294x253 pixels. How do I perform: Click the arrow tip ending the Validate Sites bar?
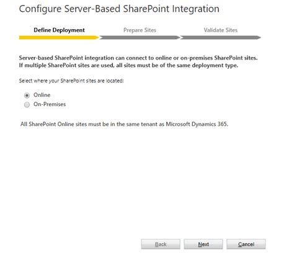coord(259,38)
